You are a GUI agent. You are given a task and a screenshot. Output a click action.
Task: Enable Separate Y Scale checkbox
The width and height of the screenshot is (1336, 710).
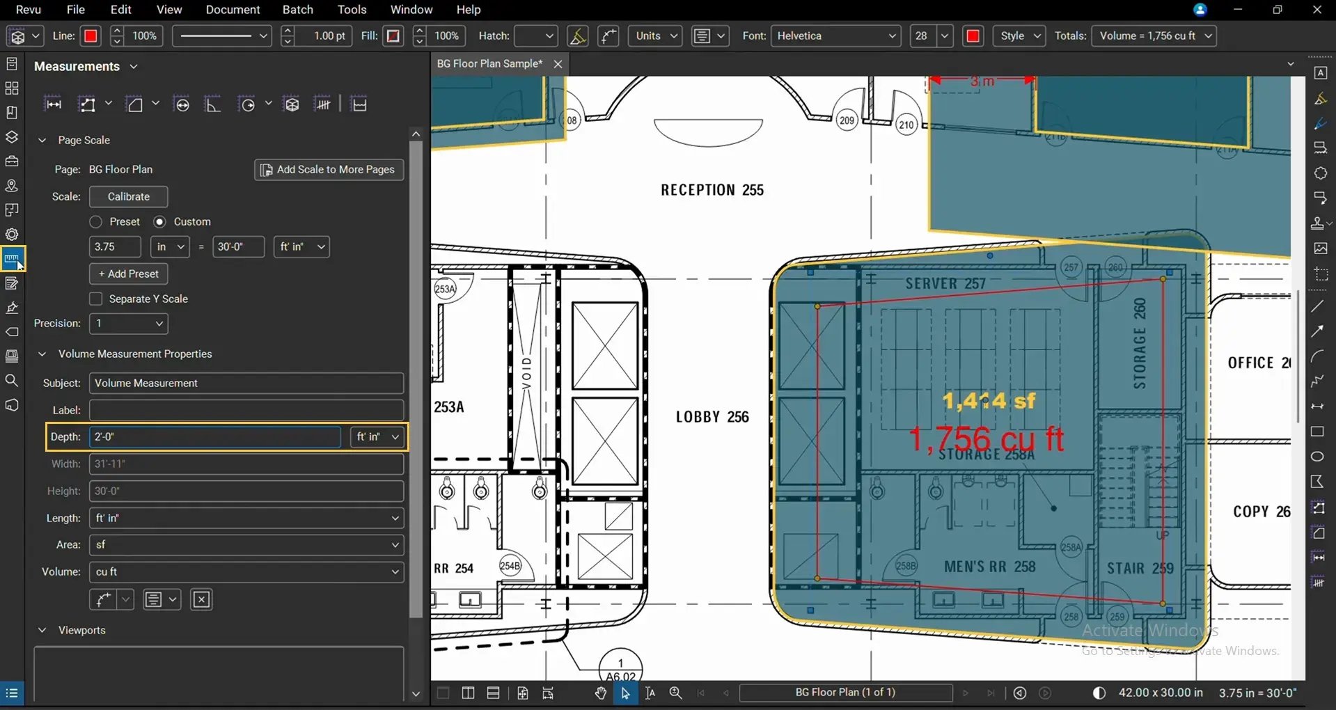point(96,299)
